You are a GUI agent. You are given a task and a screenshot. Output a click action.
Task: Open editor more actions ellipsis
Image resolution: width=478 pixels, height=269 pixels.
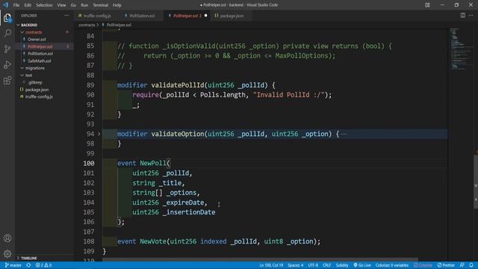[x=471, y=15]
